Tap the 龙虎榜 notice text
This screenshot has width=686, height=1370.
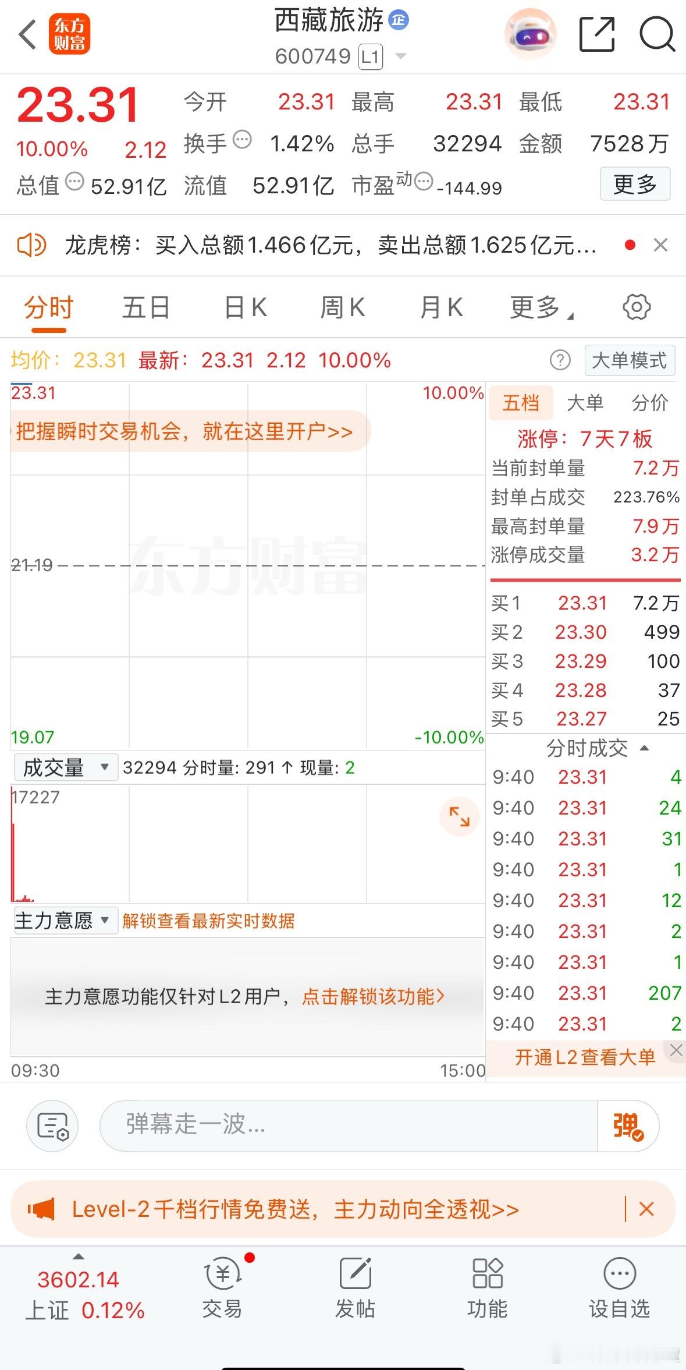pos(331,245)
